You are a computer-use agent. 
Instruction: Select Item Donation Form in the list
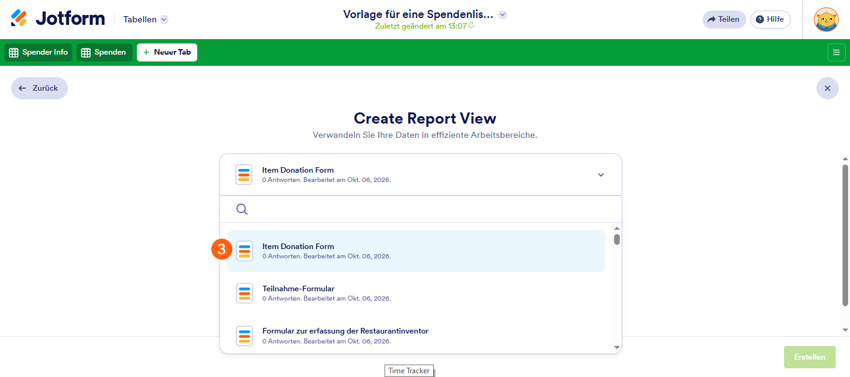pos(416,251)
